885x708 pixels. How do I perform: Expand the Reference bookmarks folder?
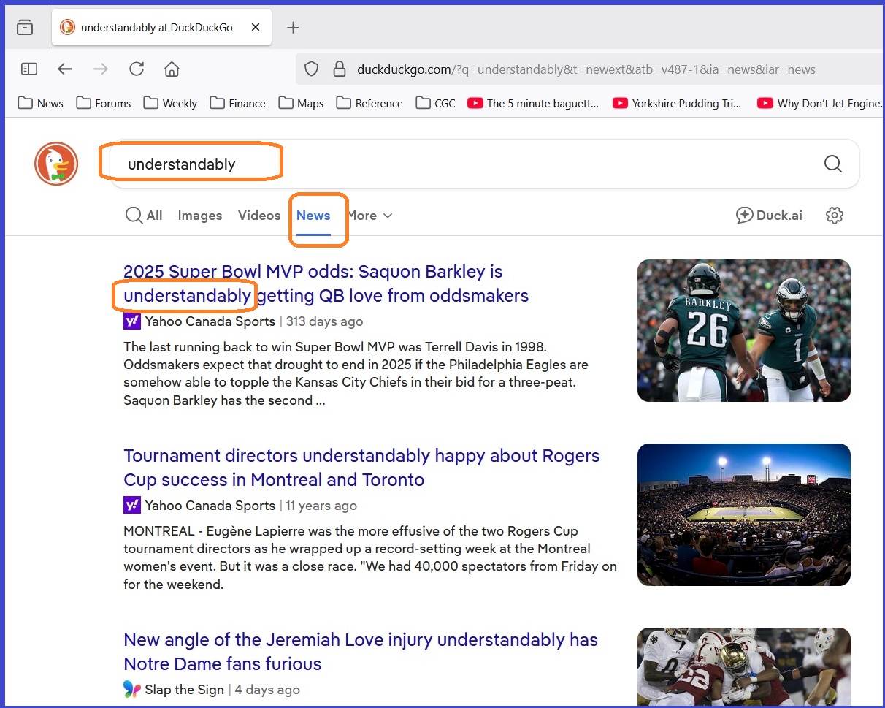point(369,103)
